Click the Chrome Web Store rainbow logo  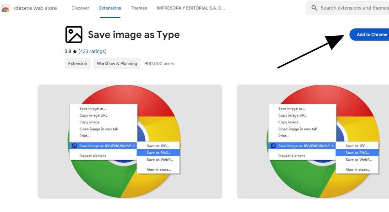[6, 8]
